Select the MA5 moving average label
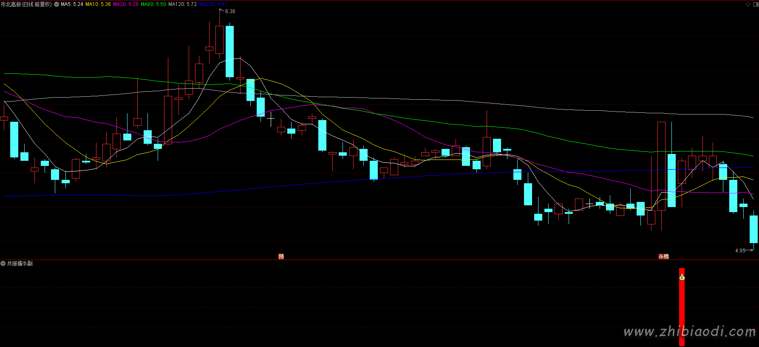This screenshot has width=759, height=347. (72, 4)
